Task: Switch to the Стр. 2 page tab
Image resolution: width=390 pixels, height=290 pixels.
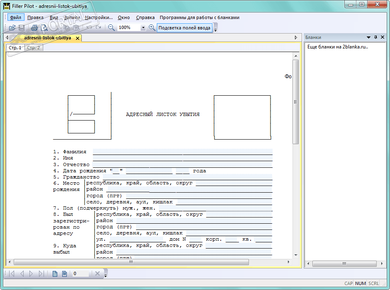Action: [x=34, y=48]
